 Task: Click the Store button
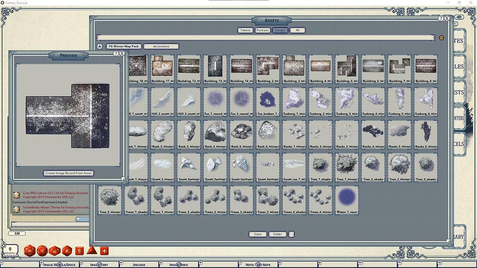coord(258,234)
